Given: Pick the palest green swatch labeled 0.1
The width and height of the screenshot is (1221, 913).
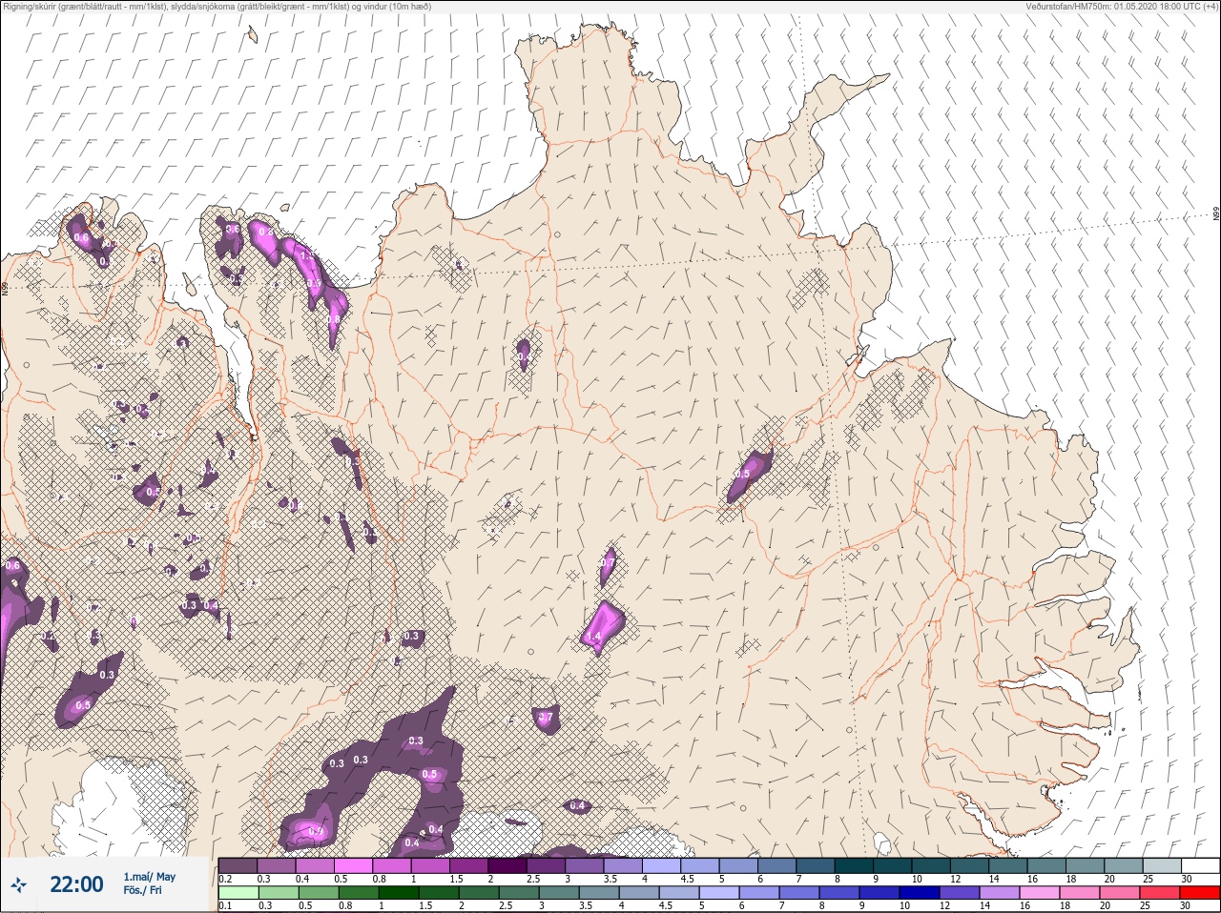Looking at the screenshot, I should pyautogui.click(x=238, y=893).
